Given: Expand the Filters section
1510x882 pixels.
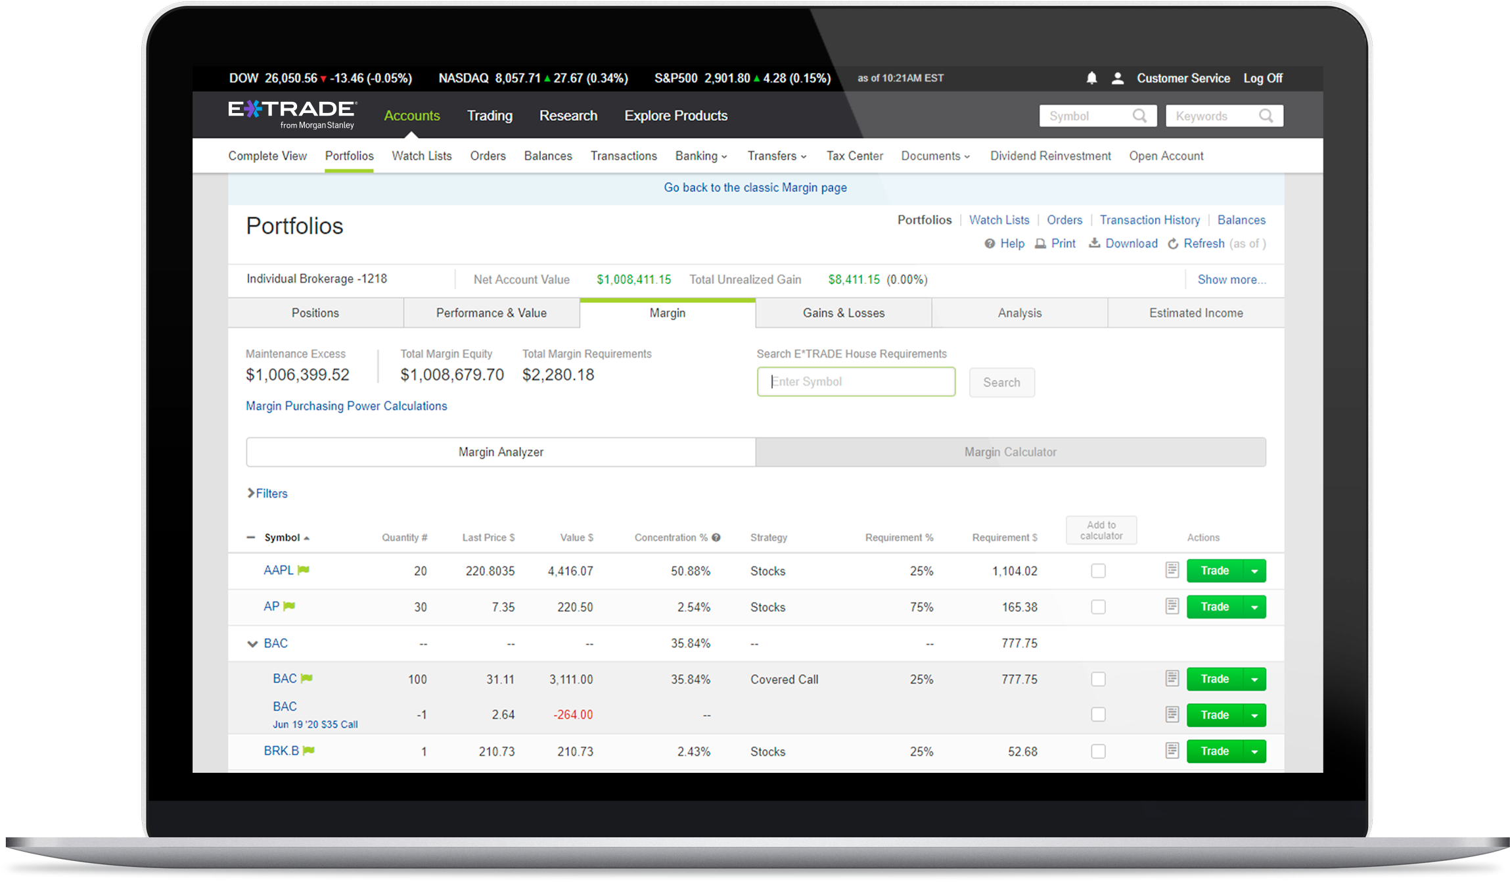Looking at the screenshot, I should coord(267,493).
